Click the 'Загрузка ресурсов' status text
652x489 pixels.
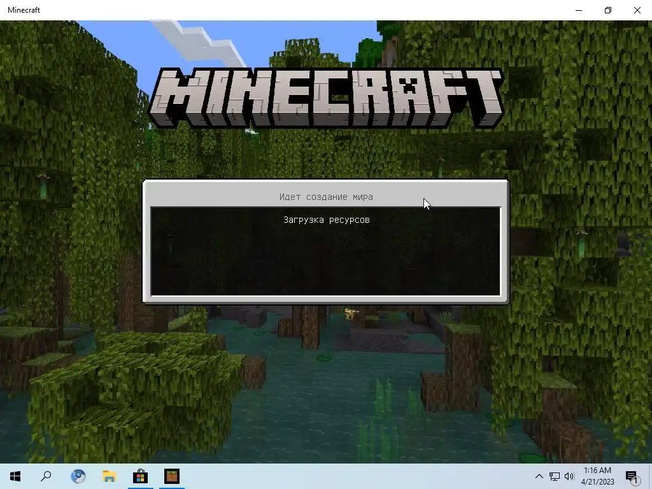click(327, 220)
